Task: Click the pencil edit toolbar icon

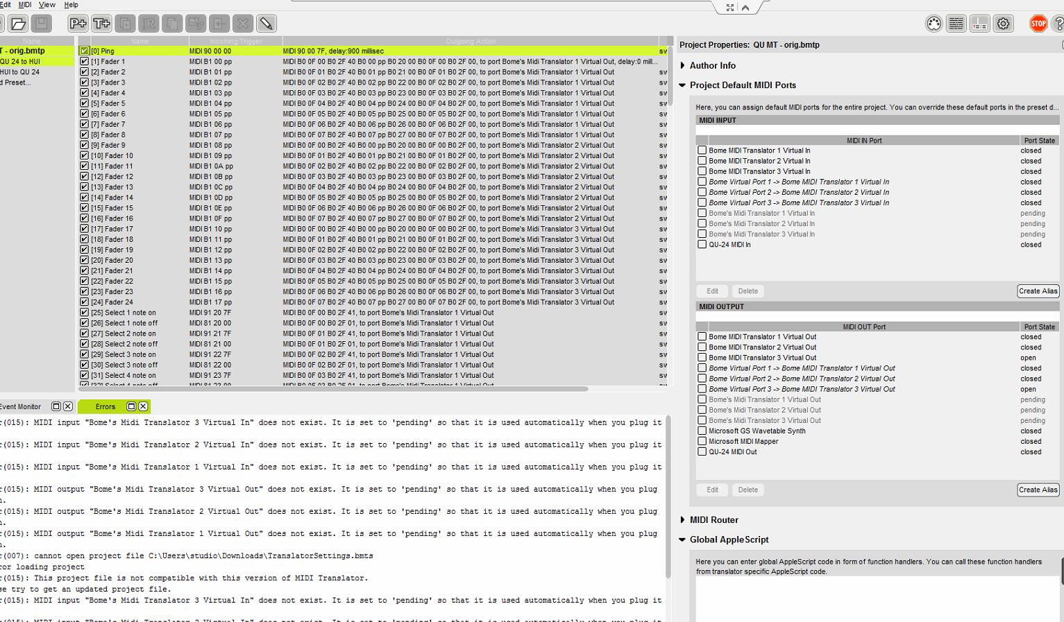Action: [x=267, y=24]
